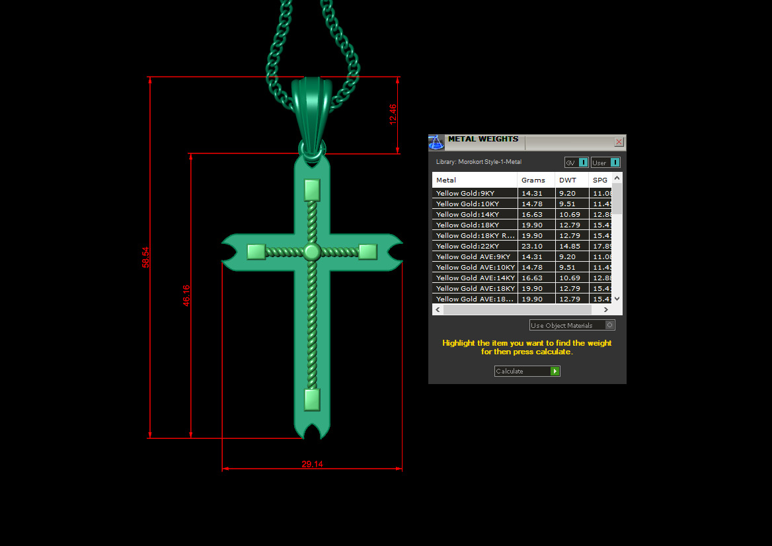772x546 pixels.
Task: Click the table scroll down arrow
Action: (617, 298)
